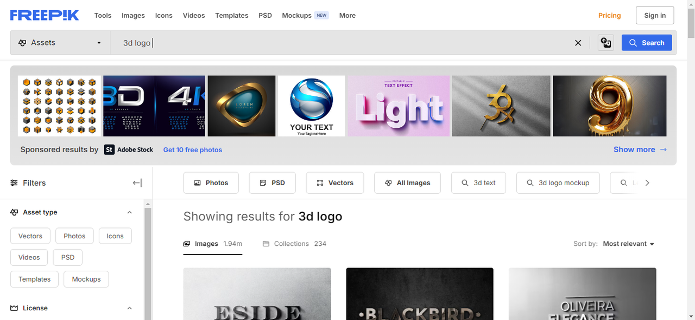The width and height of the screenshot is (695, 320).
Task: Click the Sign in button
Action: point(655,15)
